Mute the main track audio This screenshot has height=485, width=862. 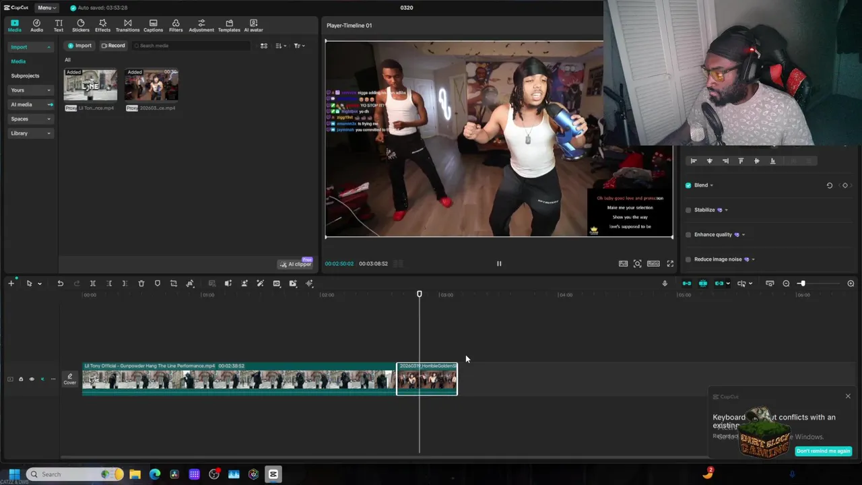point(42,379)
